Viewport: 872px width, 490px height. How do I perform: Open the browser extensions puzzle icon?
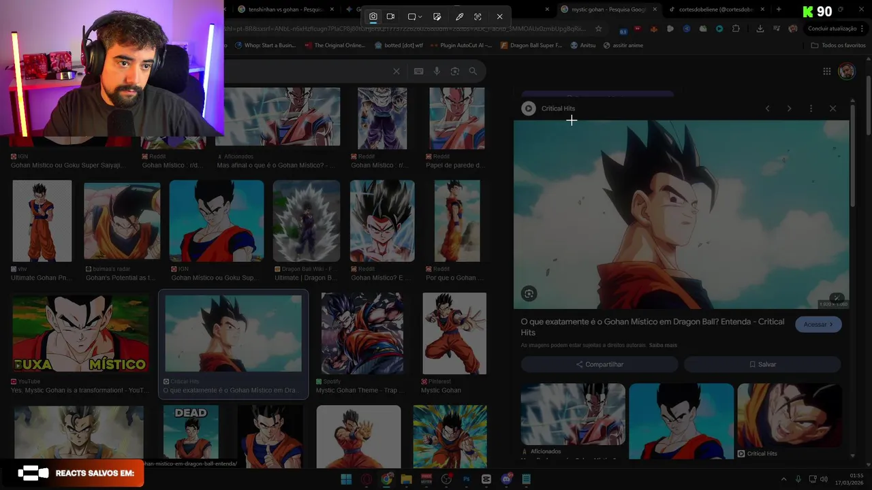[736, 29]
